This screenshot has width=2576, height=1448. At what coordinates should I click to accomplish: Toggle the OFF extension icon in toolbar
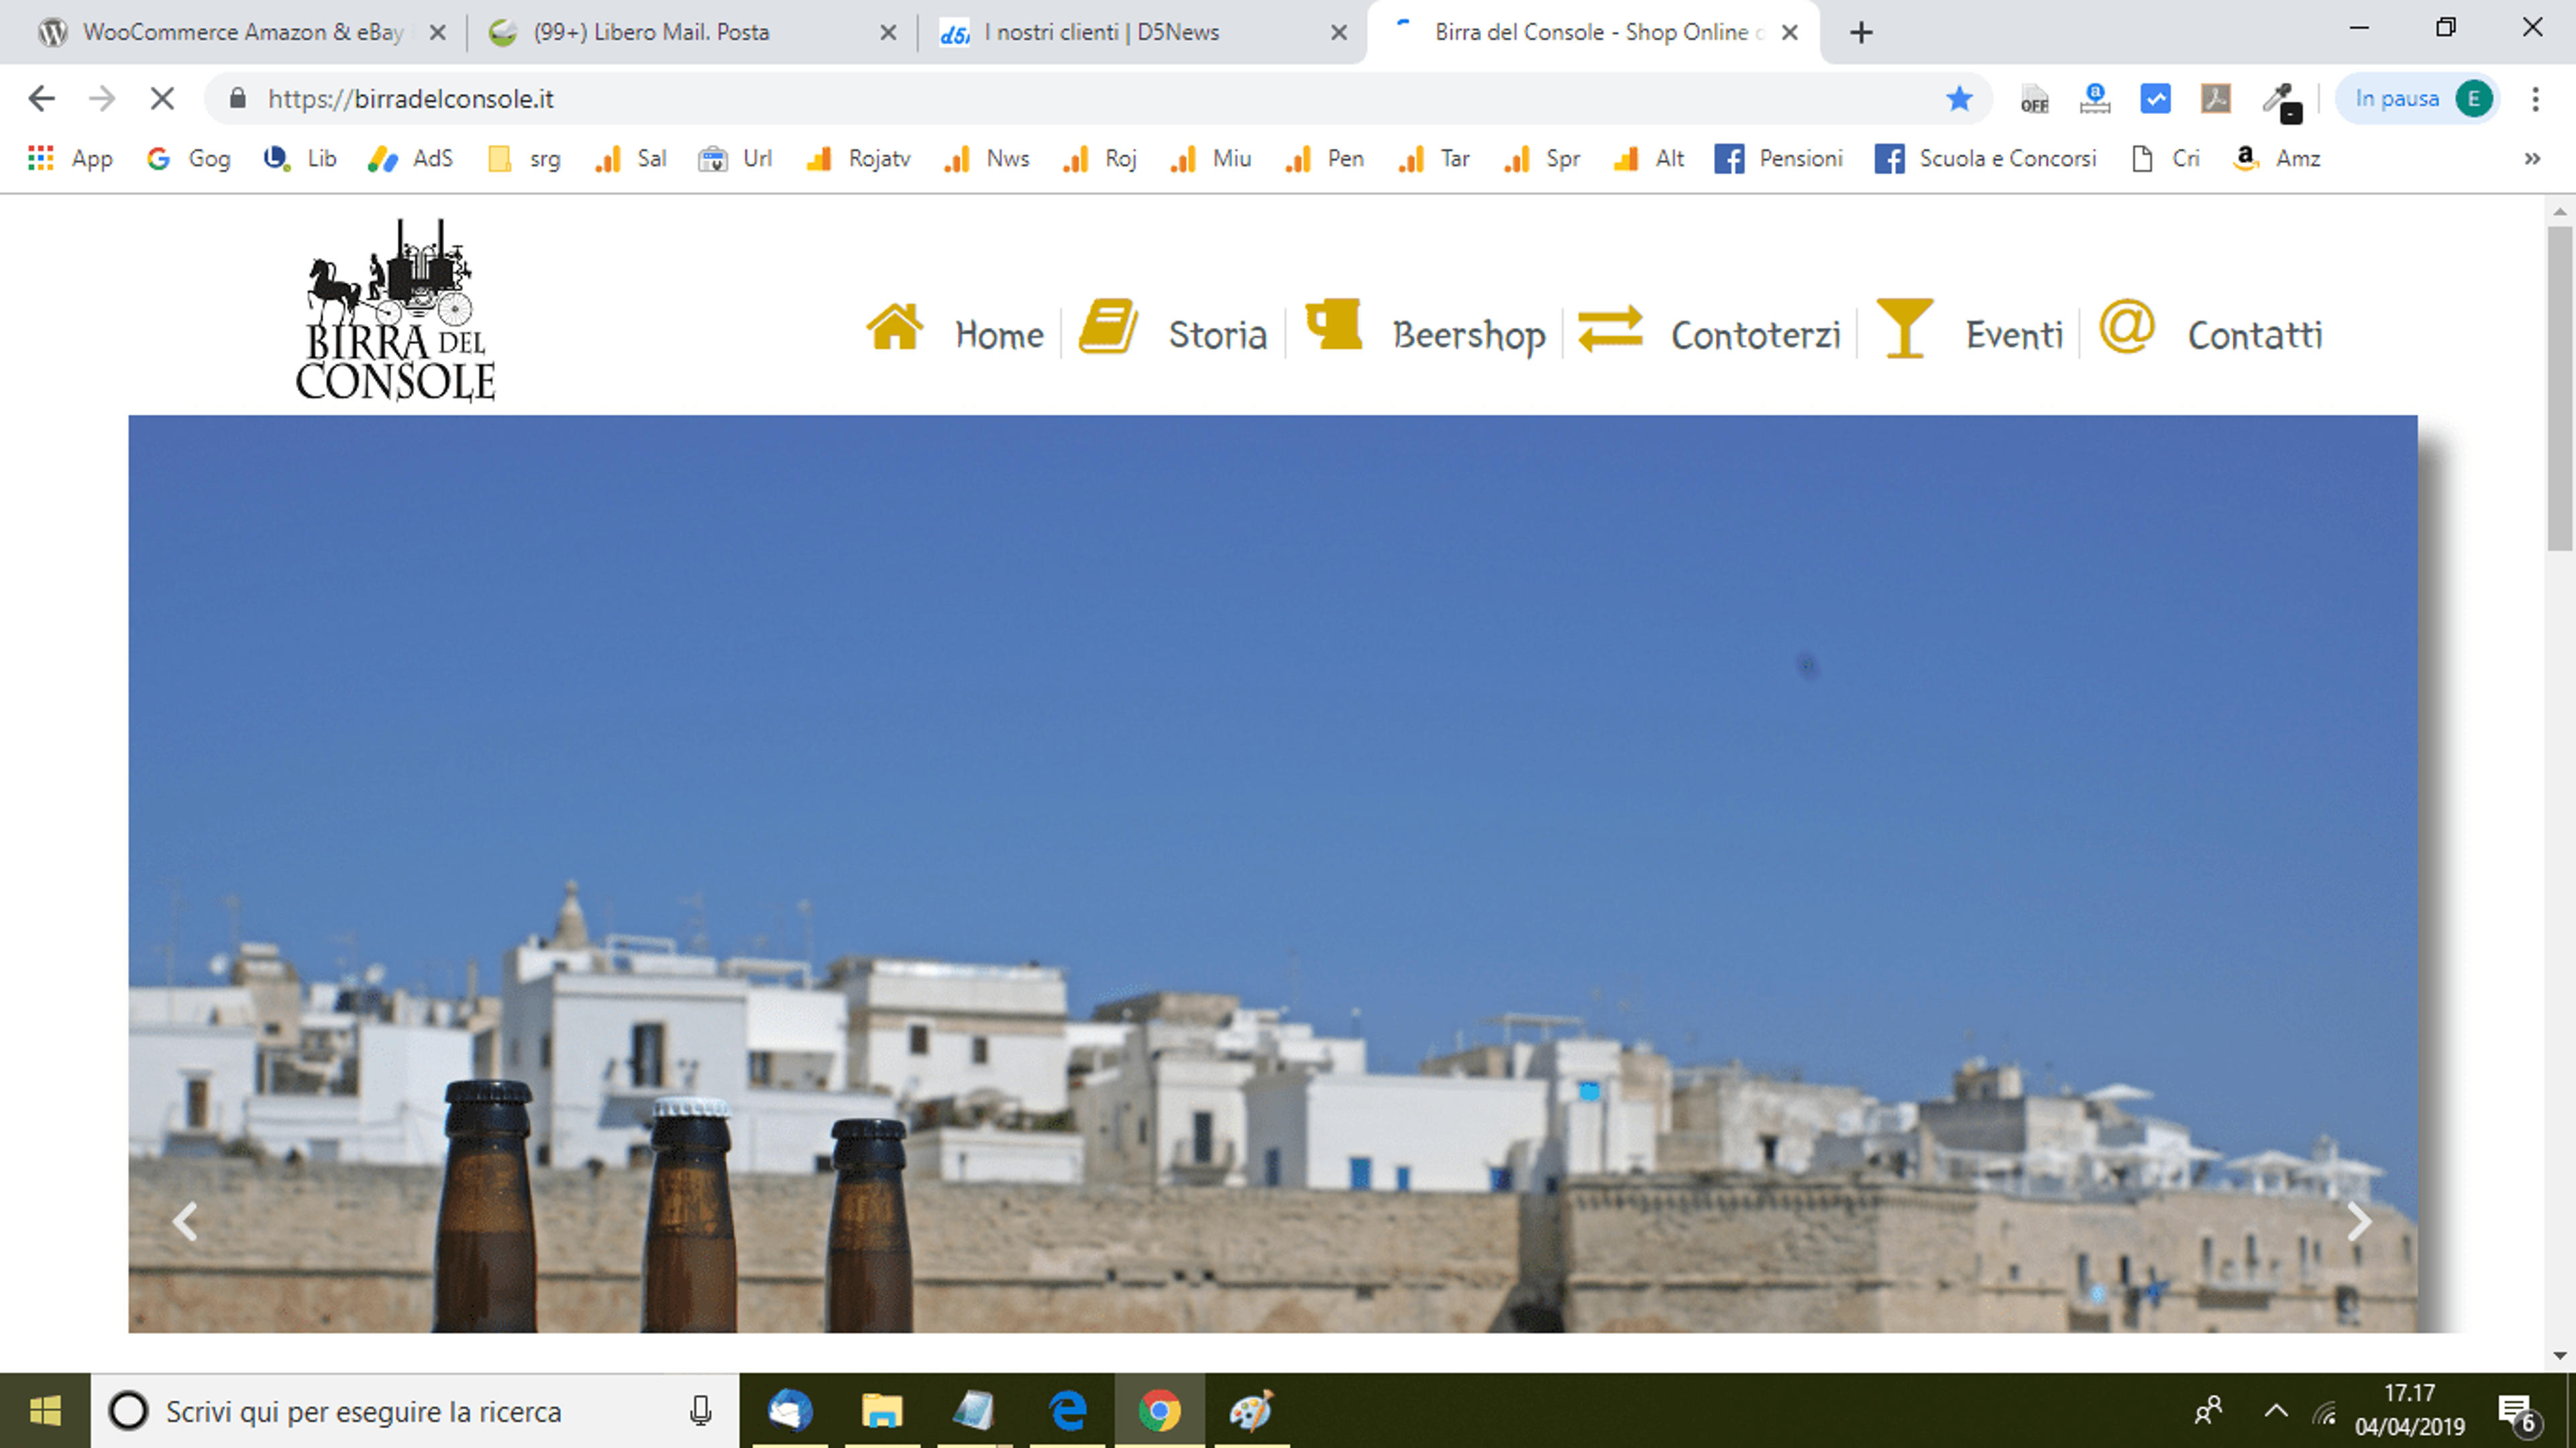[x=2034, y=99]
